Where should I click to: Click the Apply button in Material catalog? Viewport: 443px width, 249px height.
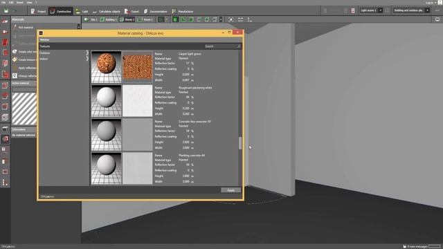pos(230,190)
